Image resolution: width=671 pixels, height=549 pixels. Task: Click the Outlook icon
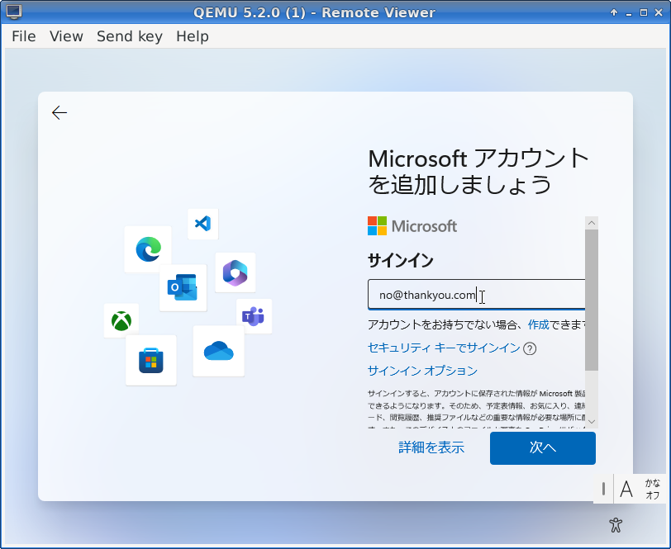pos(183,287)
